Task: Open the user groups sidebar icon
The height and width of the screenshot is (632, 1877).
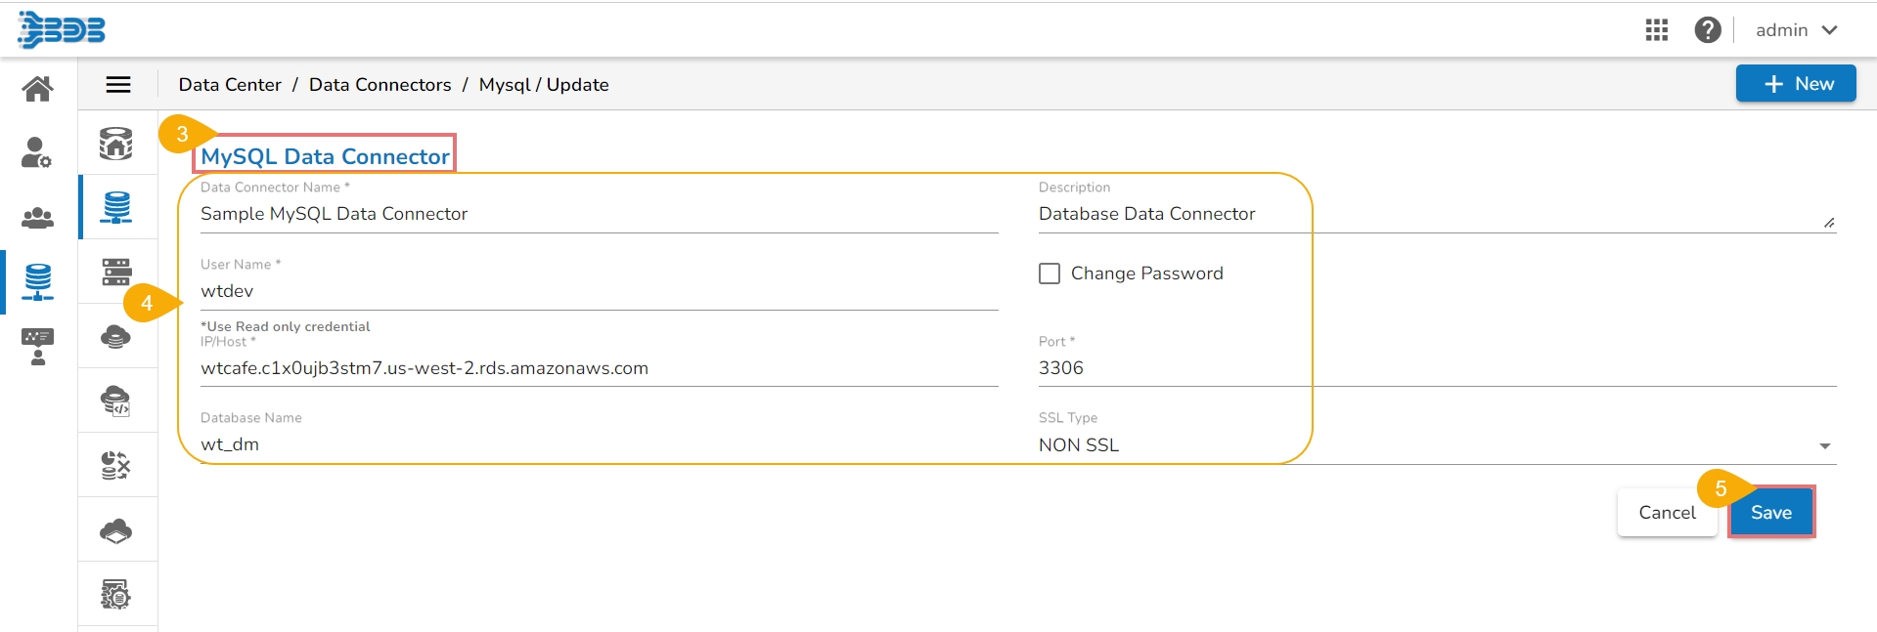Action: point(37,218)
